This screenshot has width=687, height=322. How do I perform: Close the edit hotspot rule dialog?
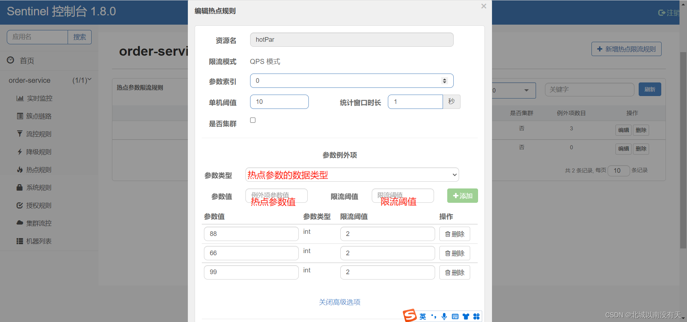tap(483, 6)
